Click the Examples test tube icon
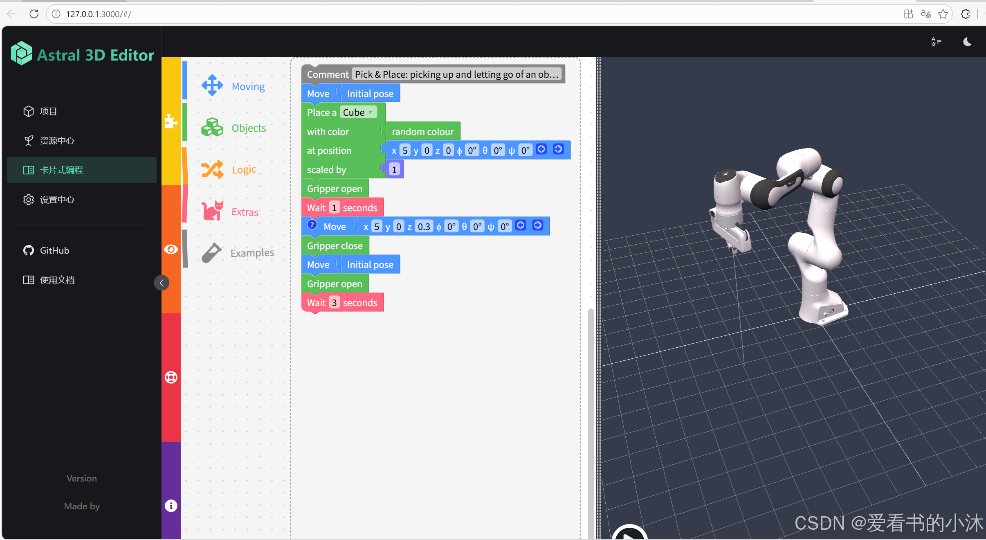 pos(212,253)
